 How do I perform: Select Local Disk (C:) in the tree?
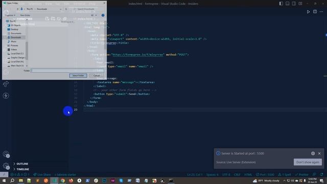15,54
